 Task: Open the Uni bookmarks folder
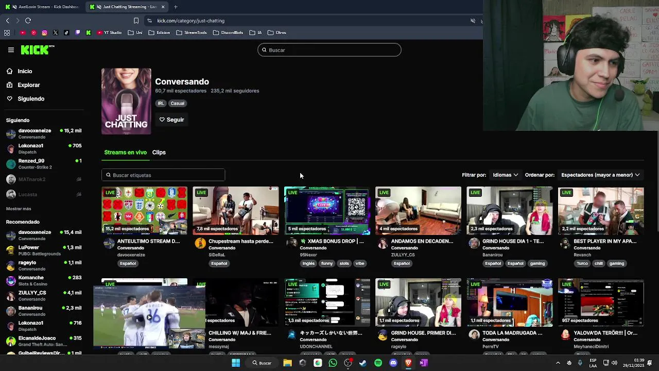pyautogui.click(x=135, y=32)
